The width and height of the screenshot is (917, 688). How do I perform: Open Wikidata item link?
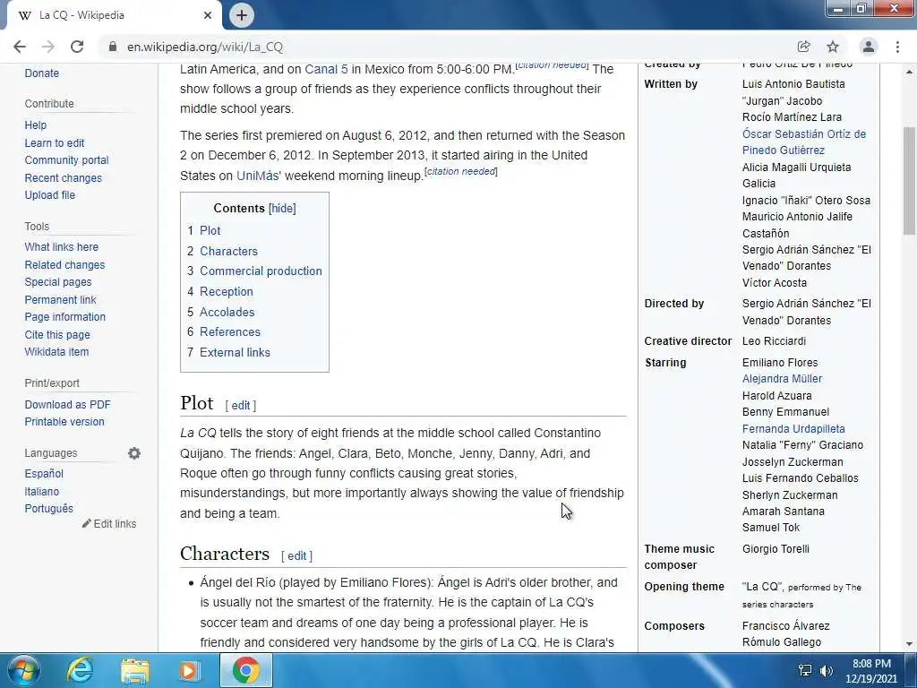coord(56,351)
